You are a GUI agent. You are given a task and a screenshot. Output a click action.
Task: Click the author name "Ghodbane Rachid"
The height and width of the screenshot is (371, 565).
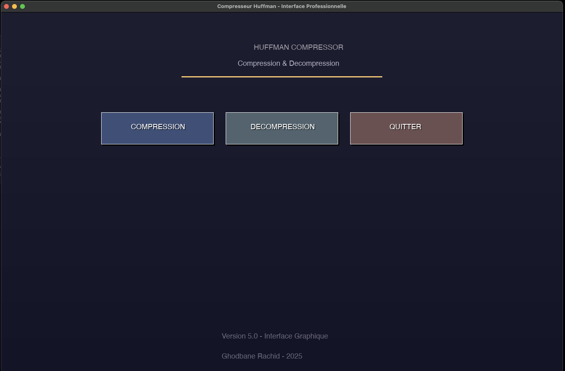coord(251,356)
